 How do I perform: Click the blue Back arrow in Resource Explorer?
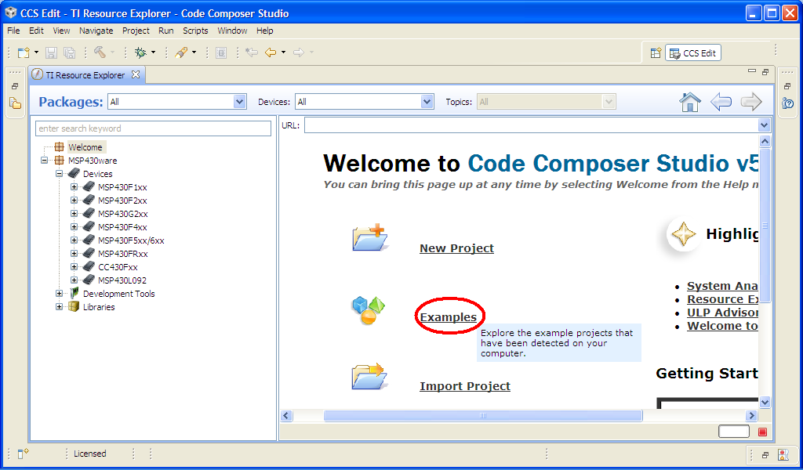point(721,102)
